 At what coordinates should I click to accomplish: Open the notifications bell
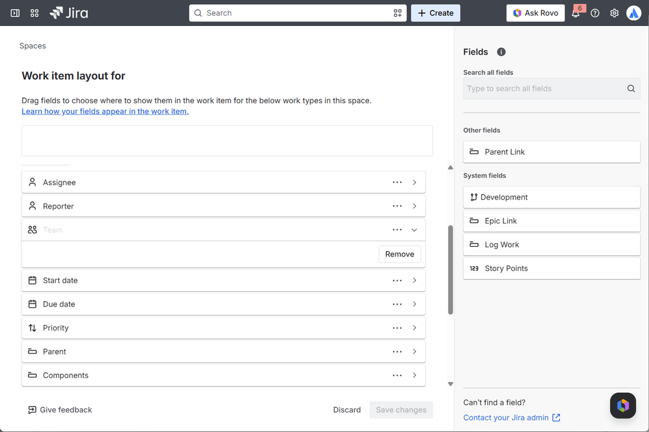[576, 13]
